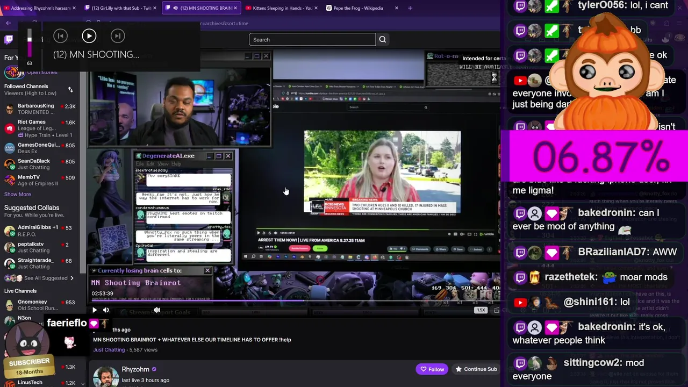Go back with the browser back arrow
Viewport: 688px width, 387px height.
pos(9,23)
